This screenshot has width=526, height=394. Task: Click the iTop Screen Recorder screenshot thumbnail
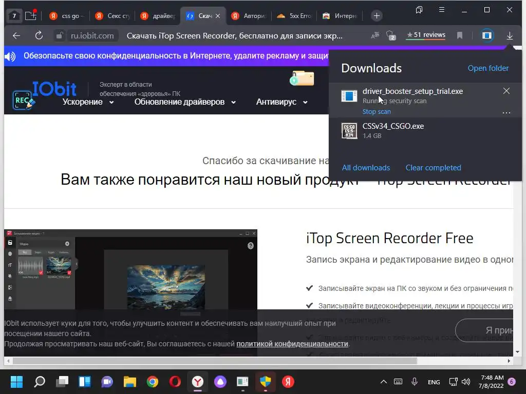click(x=130, y=270)
